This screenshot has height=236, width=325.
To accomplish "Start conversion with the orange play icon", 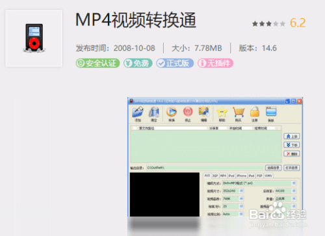I will (x=172, y=112).
